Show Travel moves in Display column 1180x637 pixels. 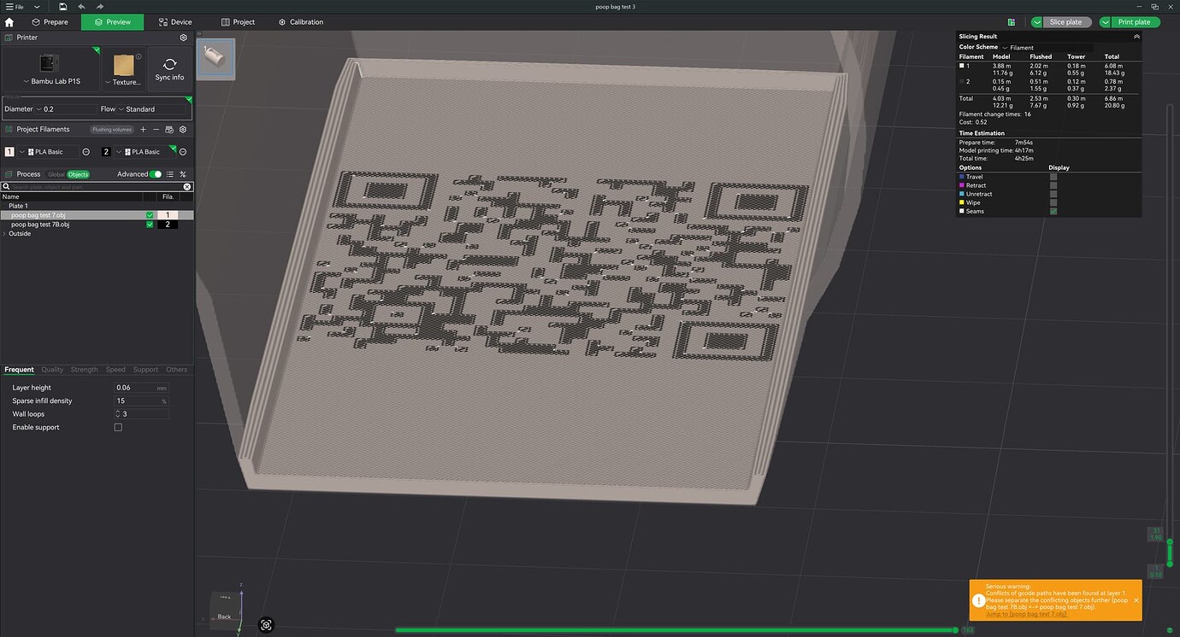coord(1053,177)
